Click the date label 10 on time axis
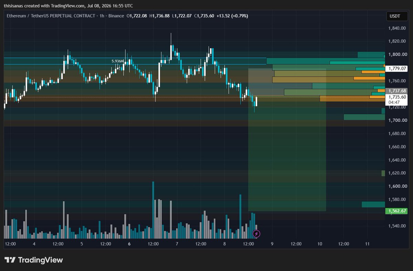 point(320,244)
